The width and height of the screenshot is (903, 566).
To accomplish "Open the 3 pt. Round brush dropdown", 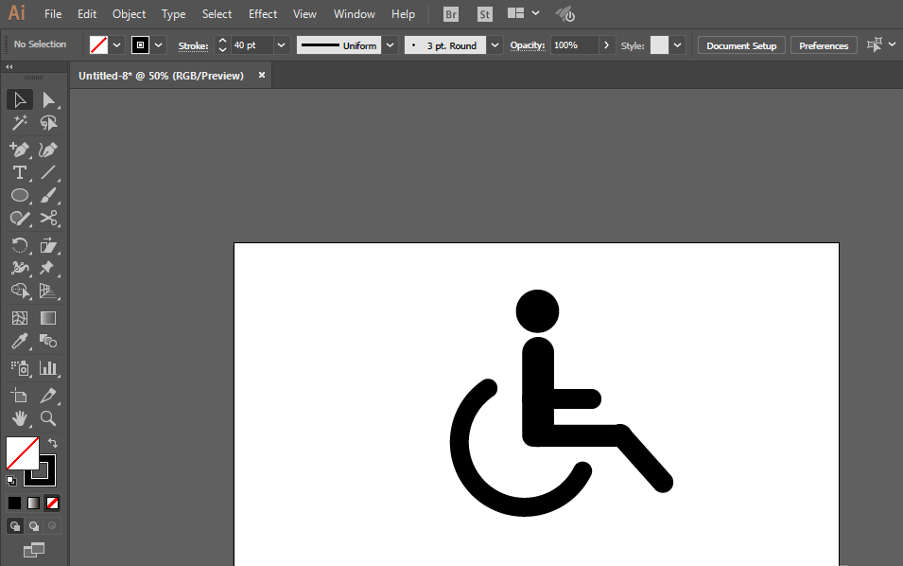I will (495, 44).
